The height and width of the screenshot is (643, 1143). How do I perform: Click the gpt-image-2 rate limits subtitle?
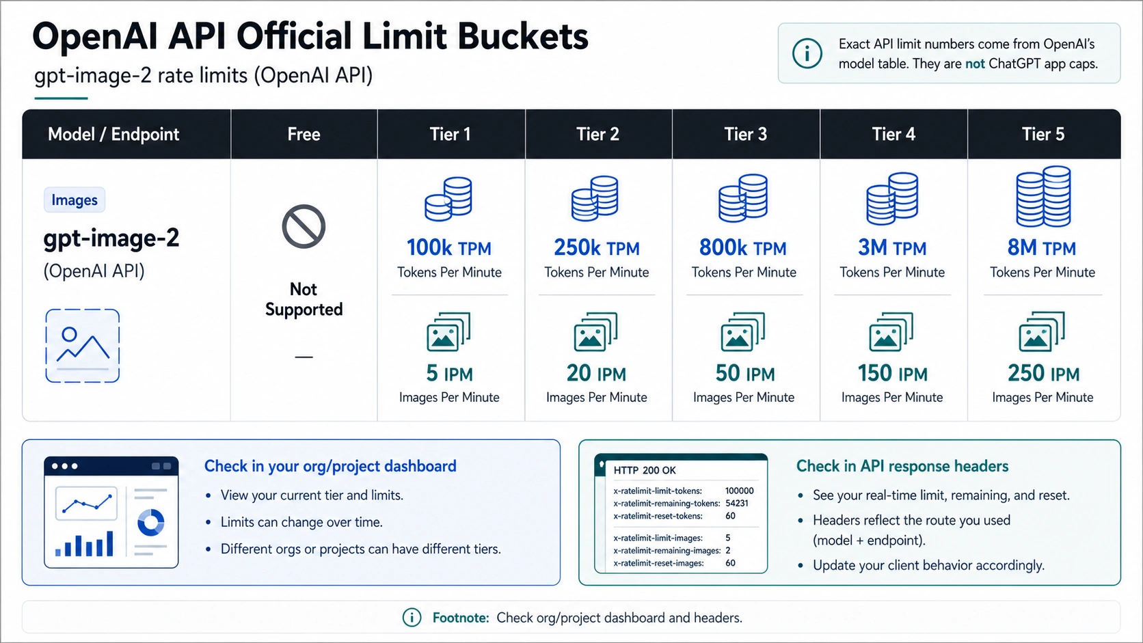pos(204,75)
